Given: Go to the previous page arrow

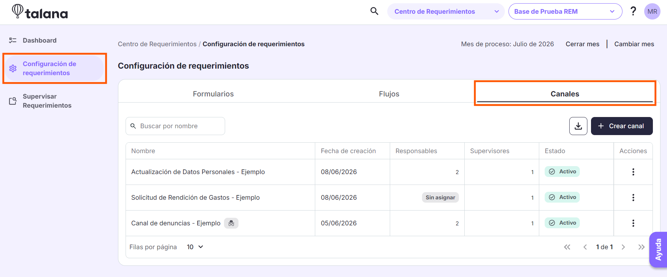Looking at the screenshot, I should click(x=585, y=247).
